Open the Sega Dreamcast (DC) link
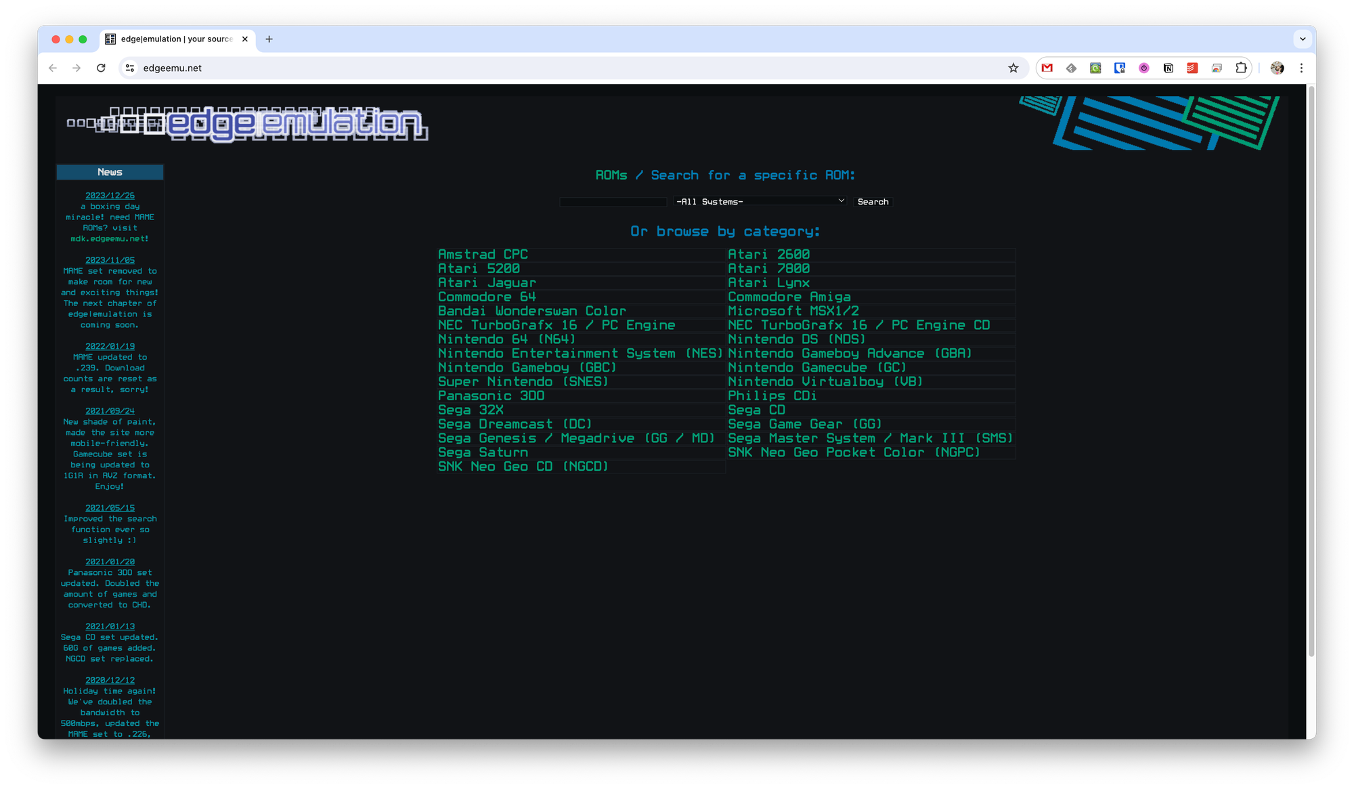This screenshot has height=789, width=1354. click(x=515, y=424)
